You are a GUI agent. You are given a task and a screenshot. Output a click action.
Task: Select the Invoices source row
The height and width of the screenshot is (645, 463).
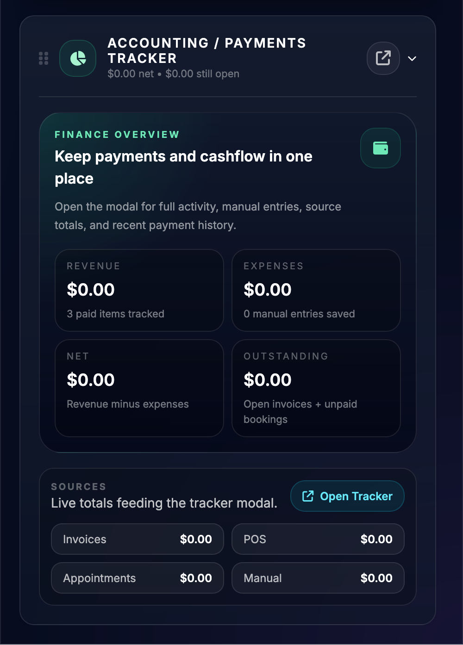click(x=137, y=539)
